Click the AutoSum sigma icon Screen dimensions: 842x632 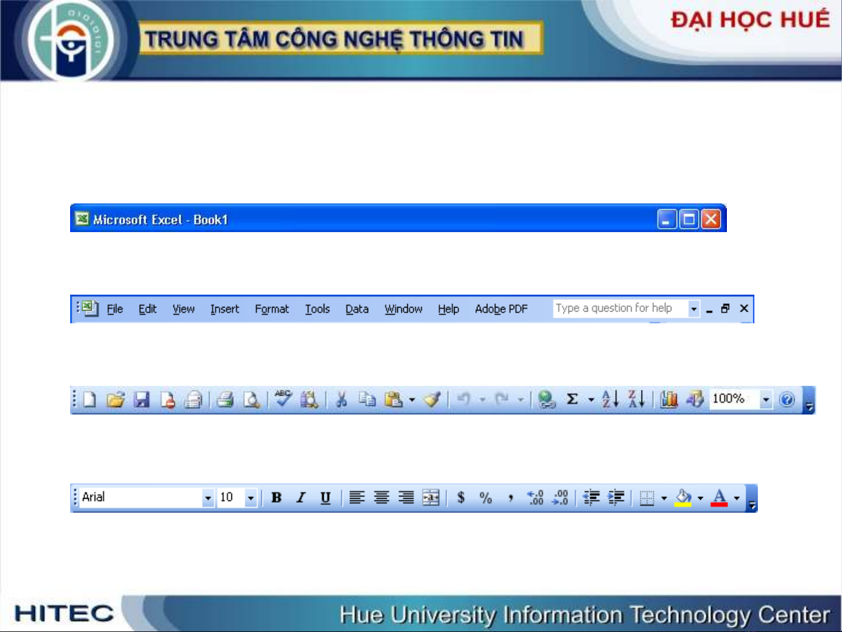click(x=573, y=399)
